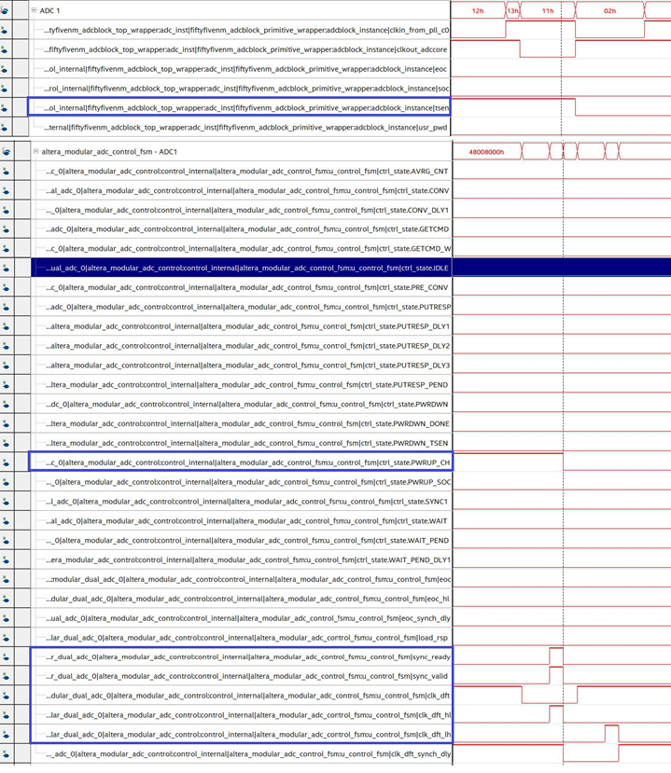
Task: Click the 12h bus value in ADC 1 waveform
Action: click(478, 10)
